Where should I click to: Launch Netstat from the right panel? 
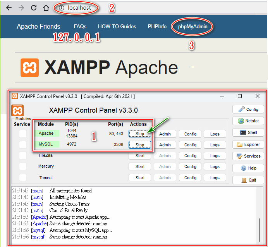tap(248, 121)
